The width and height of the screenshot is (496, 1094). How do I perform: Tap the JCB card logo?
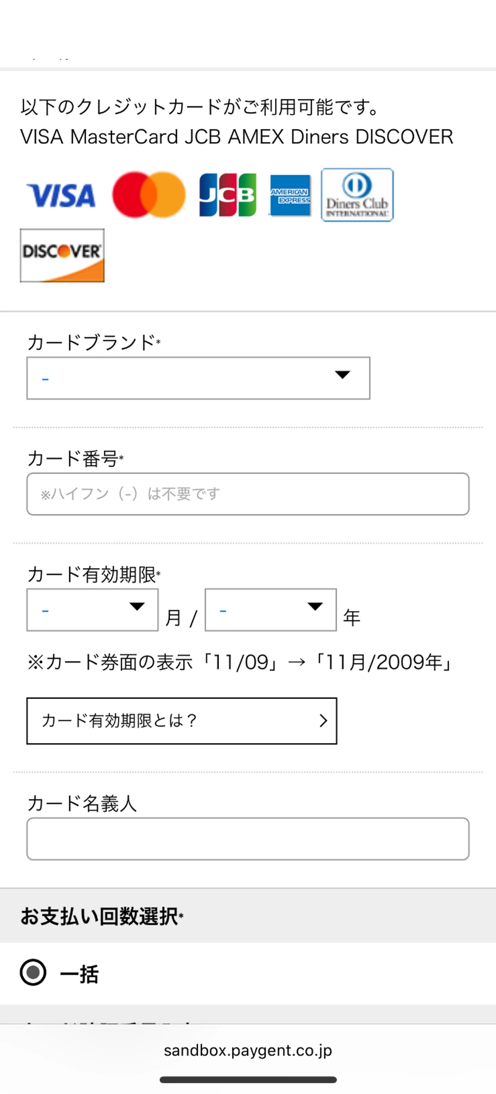coord(228,195)
